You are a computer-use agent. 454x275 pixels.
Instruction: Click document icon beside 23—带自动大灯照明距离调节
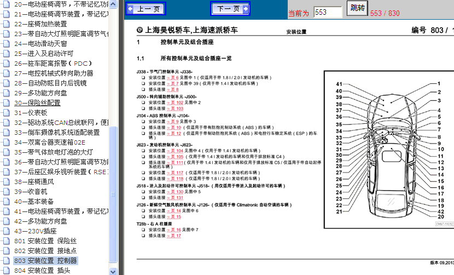(x=6, y=34)
